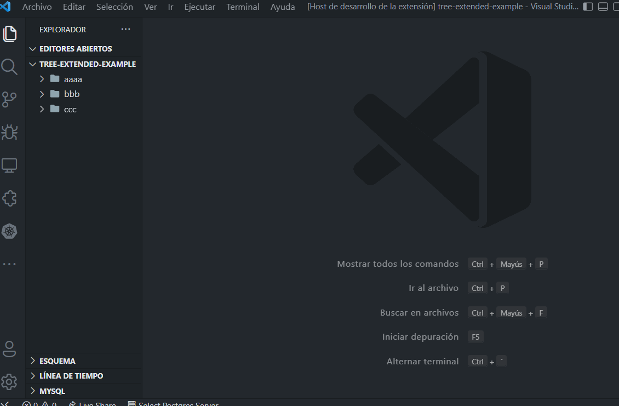The height and width of the screenshot is (406, 619).
Task: Click the EXPLORADOR panel title
Action: tap(62, 30)
